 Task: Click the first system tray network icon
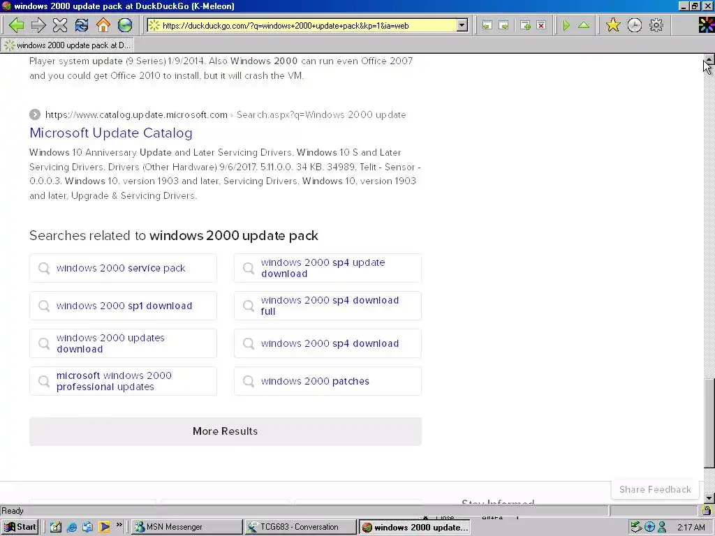pos(636,527)
